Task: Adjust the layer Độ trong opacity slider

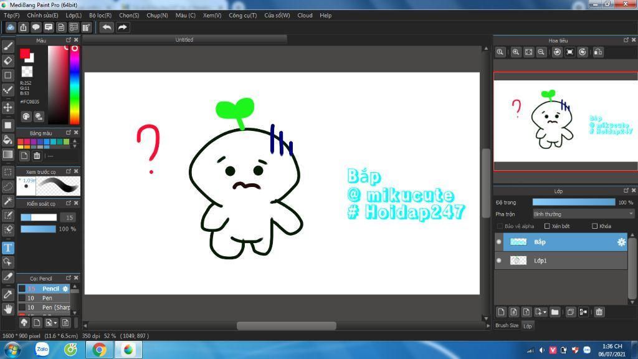Action: click(574, 203)
